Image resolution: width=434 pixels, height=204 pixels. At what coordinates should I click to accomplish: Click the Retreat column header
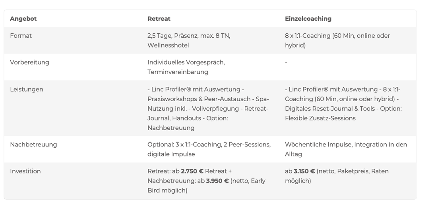pyautogui.click(x=159, y=19)
